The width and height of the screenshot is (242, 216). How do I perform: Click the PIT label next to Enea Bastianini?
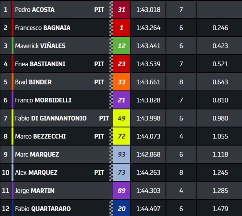point(99,64)
